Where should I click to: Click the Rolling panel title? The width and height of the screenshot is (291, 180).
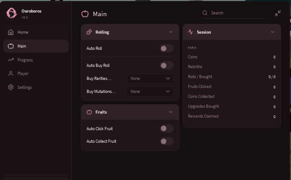click(x=102, y=32)
